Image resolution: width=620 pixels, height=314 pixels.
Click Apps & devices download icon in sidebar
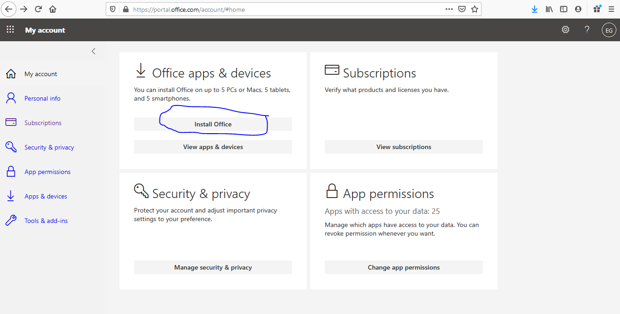coord(10,196)
